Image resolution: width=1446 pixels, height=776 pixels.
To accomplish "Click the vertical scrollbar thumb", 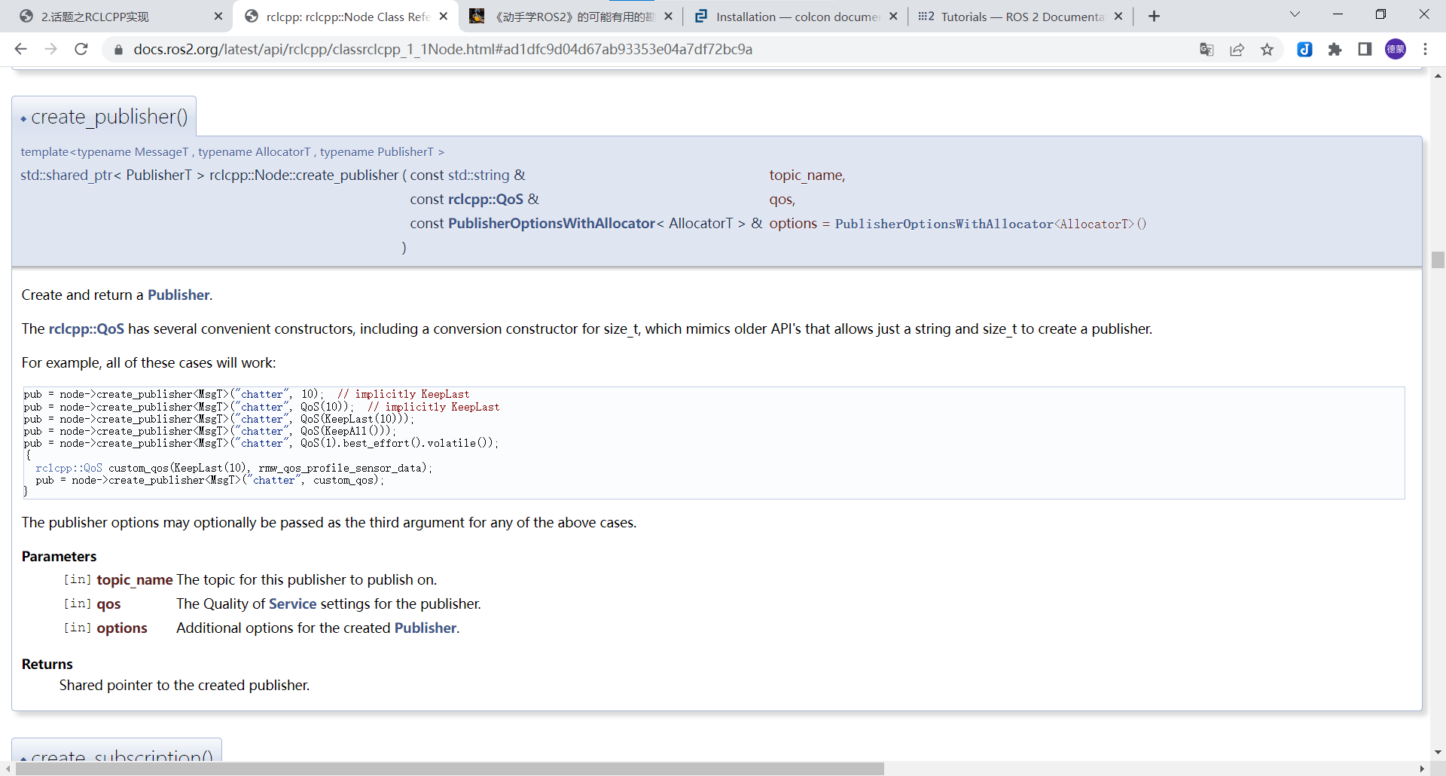I will click(1438, 260).
